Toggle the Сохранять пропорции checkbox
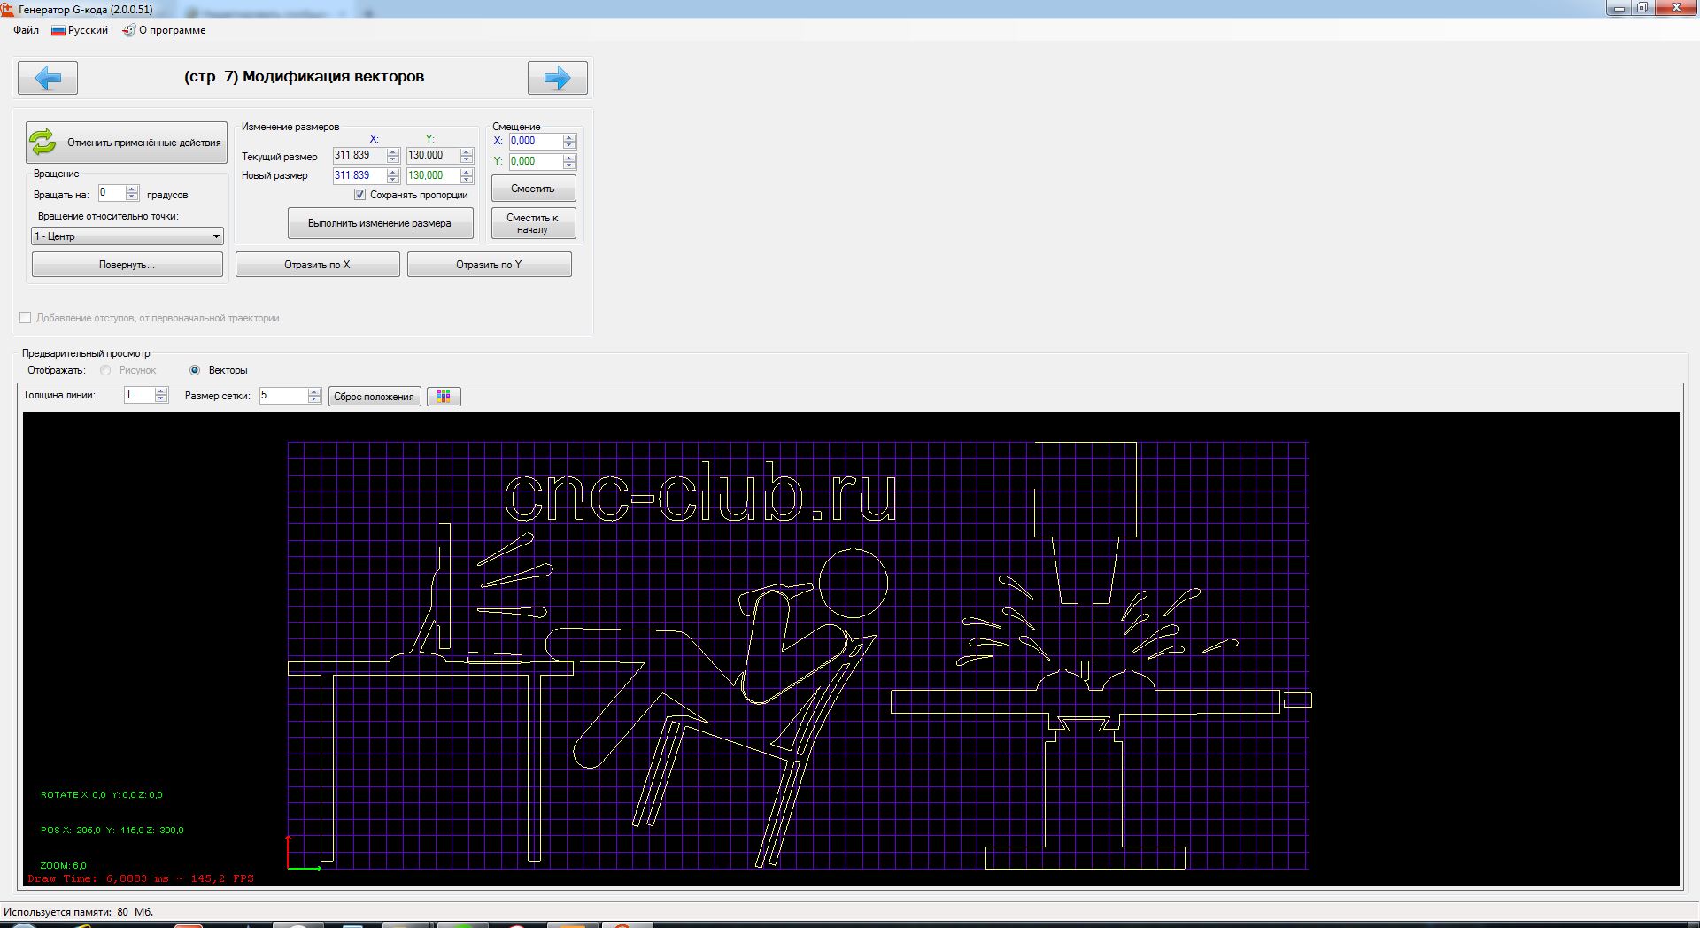 coord(360,195)
